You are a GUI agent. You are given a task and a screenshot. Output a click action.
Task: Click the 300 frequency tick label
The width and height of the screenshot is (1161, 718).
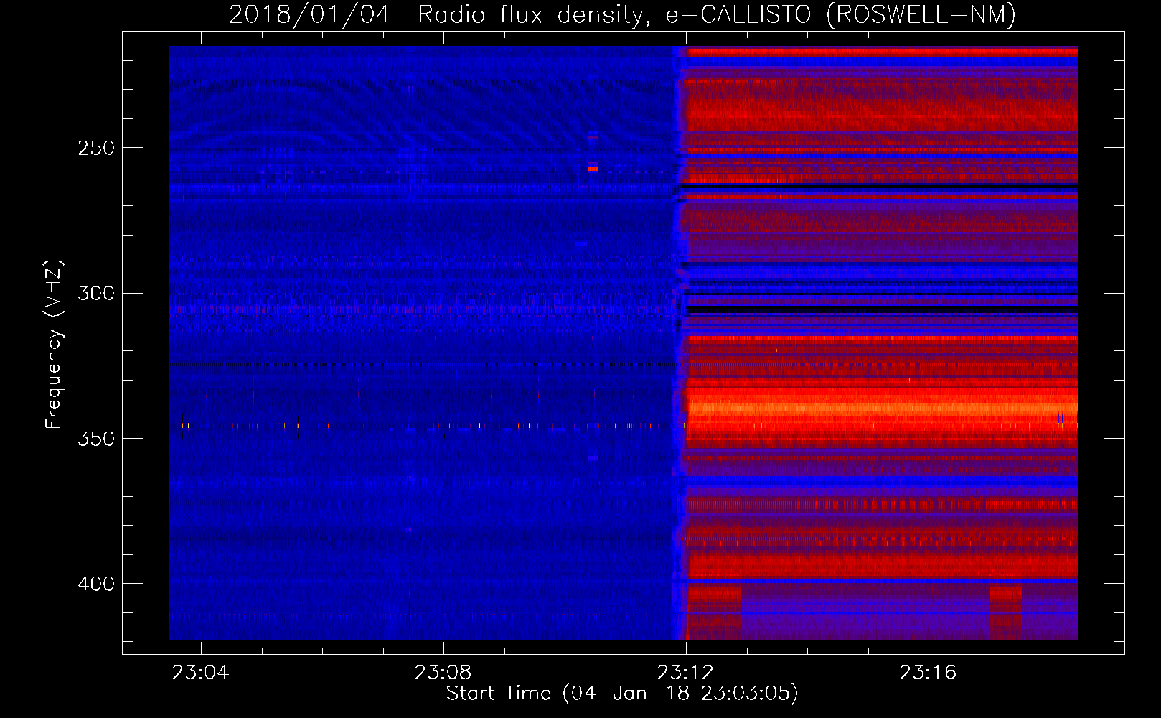point(96,293)
